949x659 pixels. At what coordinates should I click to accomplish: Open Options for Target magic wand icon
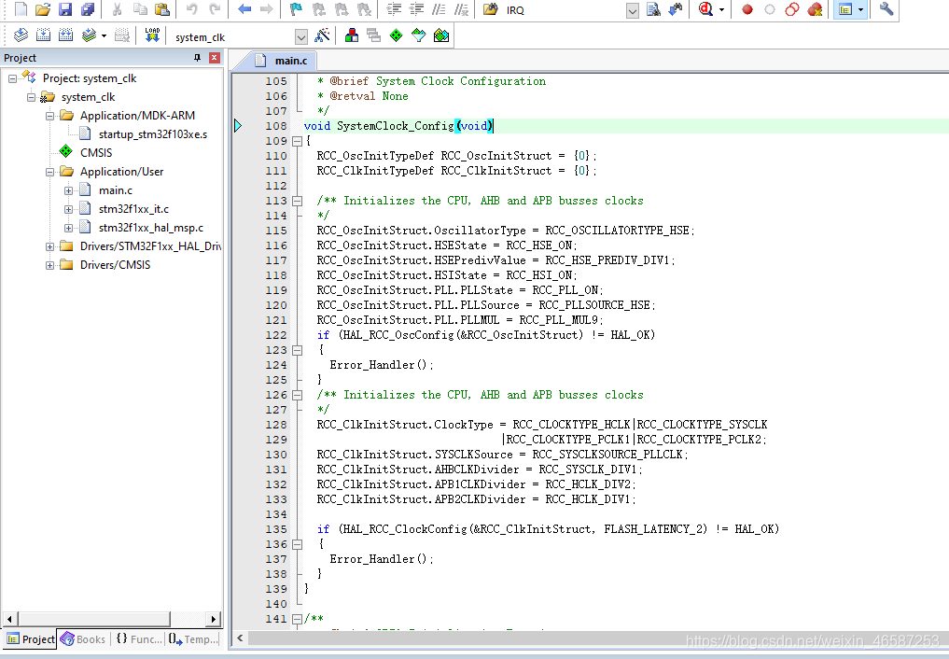(323, 35)
